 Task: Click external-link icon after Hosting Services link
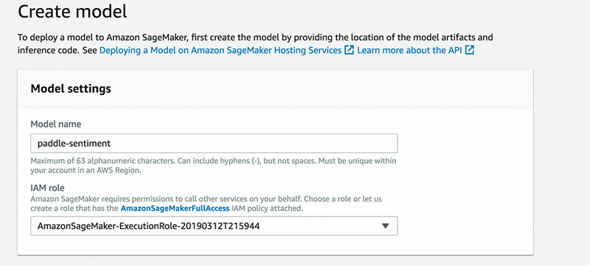coord(350,50)
